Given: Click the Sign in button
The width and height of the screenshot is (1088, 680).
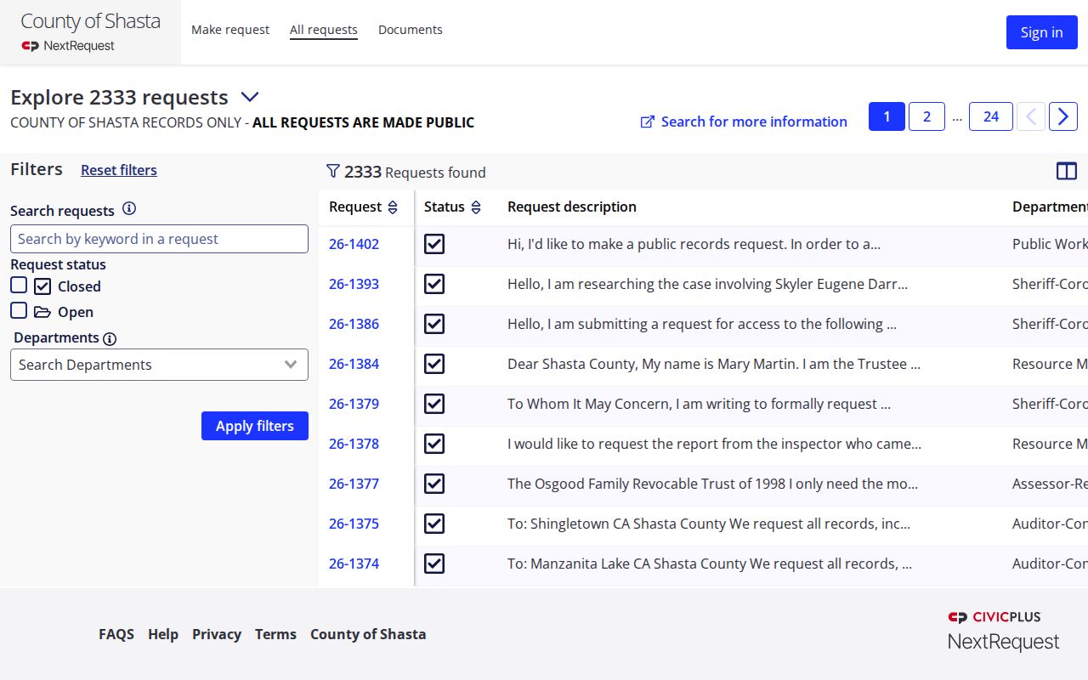Looking at the screenshot, I should (x=1042, y=32).
